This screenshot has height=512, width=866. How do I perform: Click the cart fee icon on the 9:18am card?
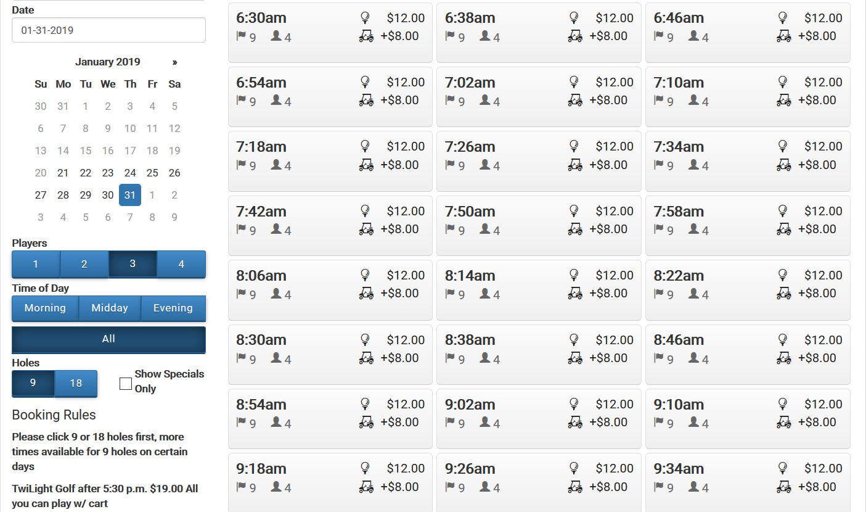click(366, 487)
